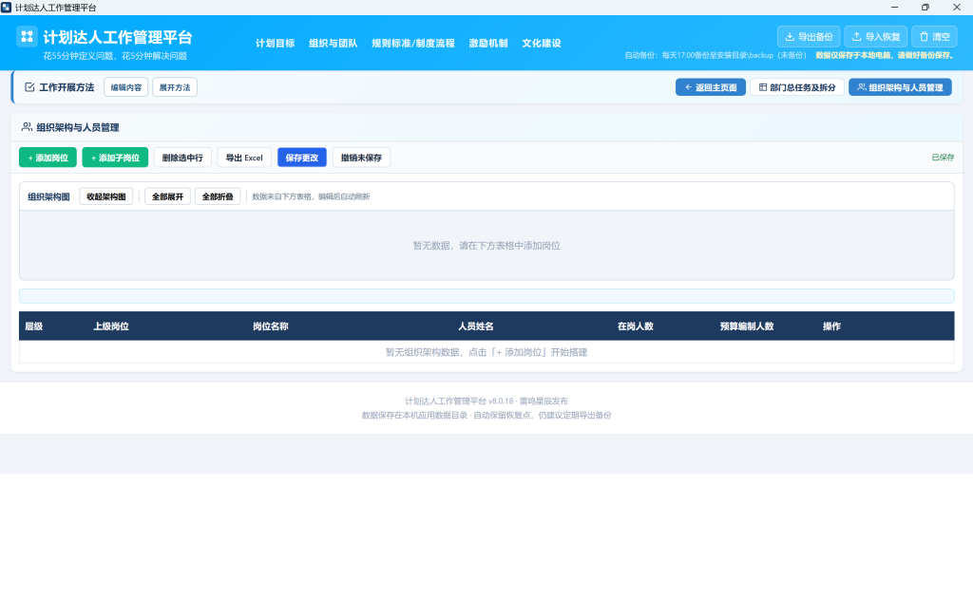Expand all nodes with 全部展开

pos(167,196)
